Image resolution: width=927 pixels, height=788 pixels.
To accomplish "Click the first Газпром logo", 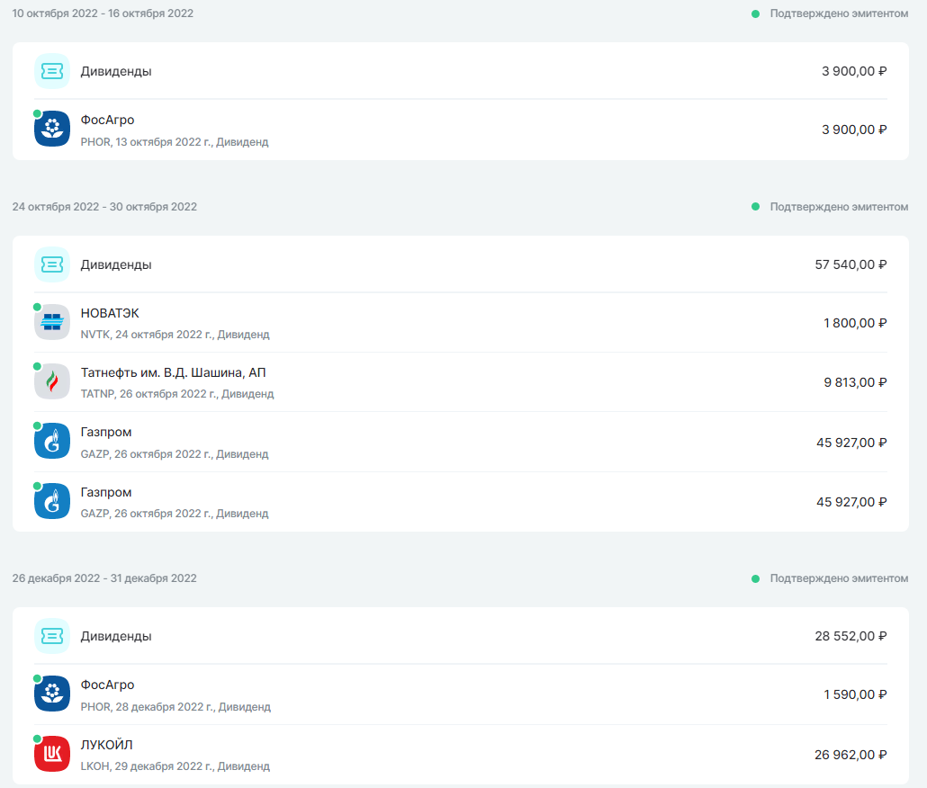I will click(x=52, y=442).
